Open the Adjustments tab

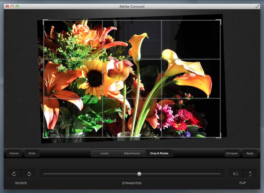point(132,153)
